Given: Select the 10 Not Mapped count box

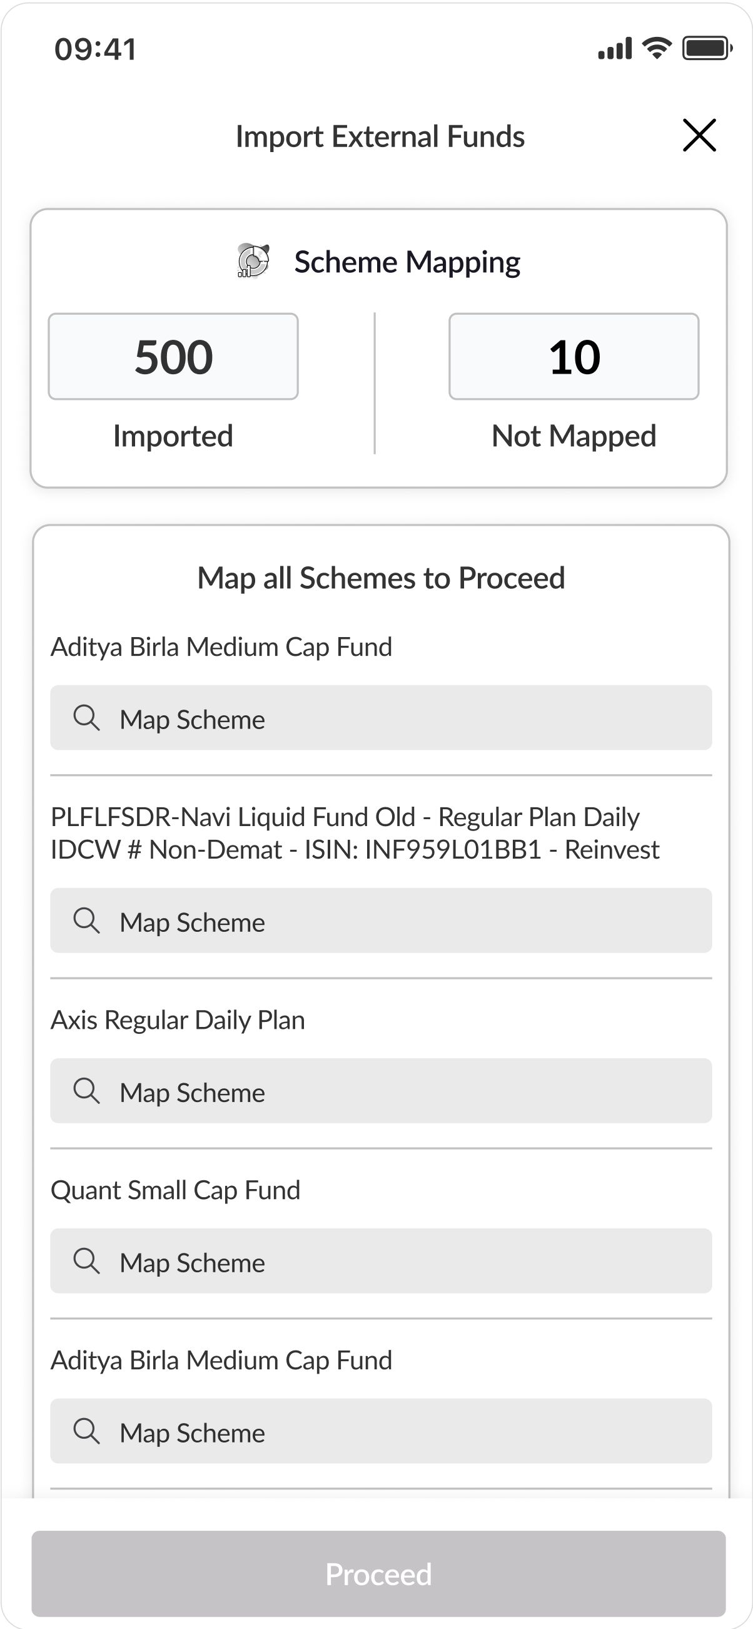Looking at the screenshot, I should (x=574, y=357).
